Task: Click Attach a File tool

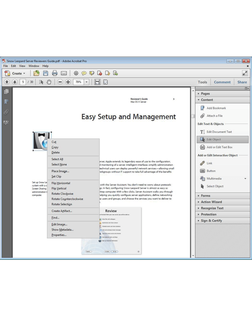Action: coord(211,116)
